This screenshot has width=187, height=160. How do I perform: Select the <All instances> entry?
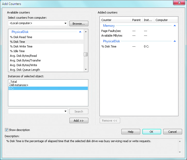[48, 85]
